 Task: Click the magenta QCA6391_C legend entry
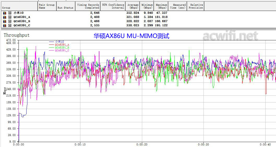pyautogui.click(x=59, y=50)
